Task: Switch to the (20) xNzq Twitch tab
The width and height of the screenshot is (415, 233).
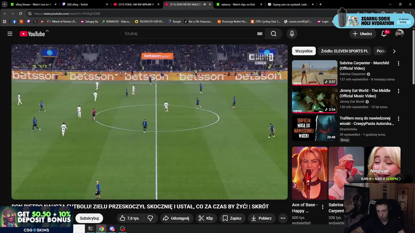Action: click(85, 5)
